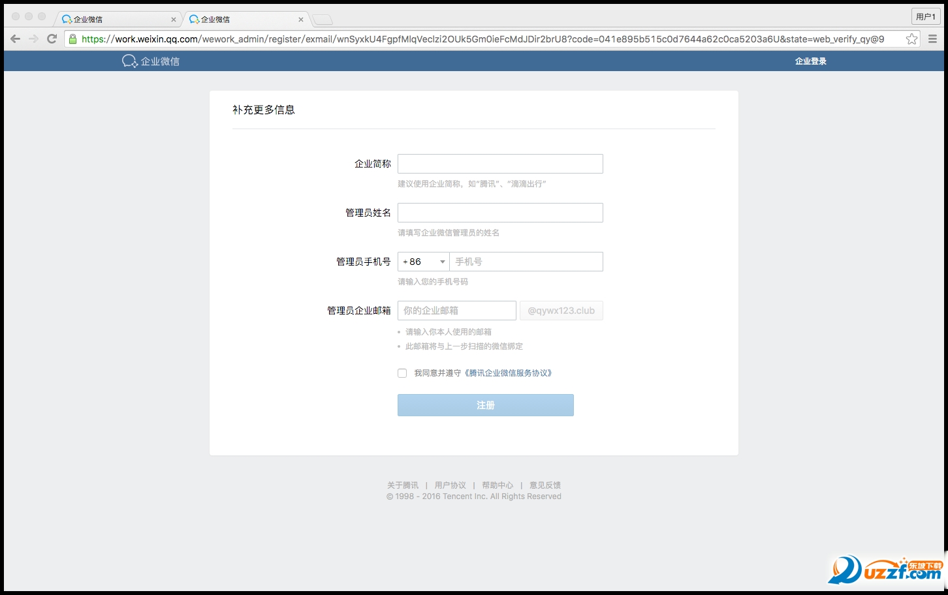Bookmark this page with the star icon

click(x=911, y=39)
